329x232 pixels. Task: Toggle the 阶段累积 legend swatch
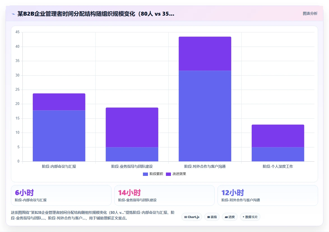point(145,174)
